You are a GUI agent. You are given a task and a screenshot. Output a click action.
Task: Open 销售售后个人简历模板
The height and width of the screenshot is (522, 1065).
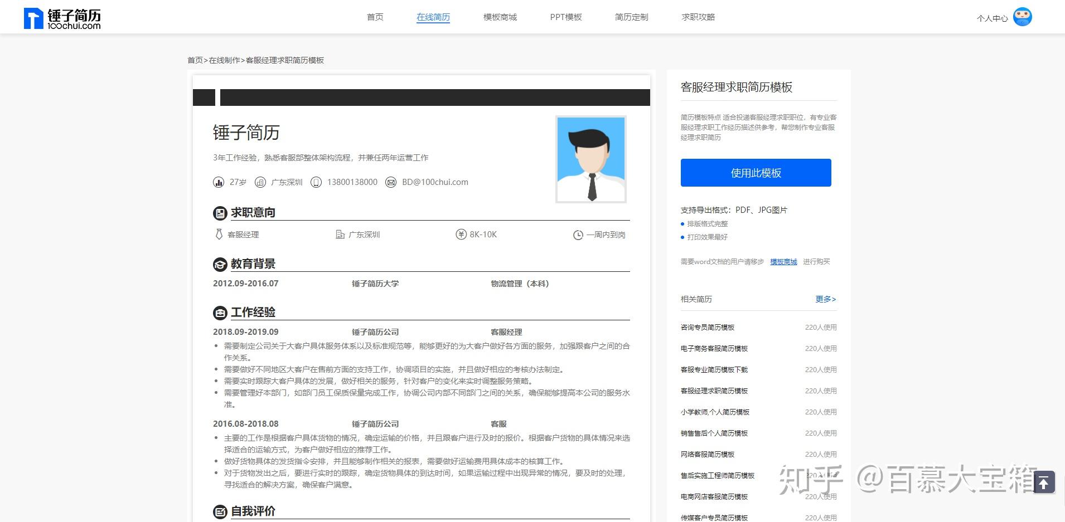coord(714,433)
